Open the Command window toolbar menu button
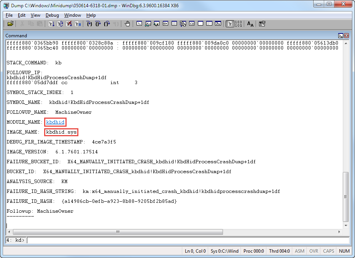The image size is (355, 258). coord(341,36)
